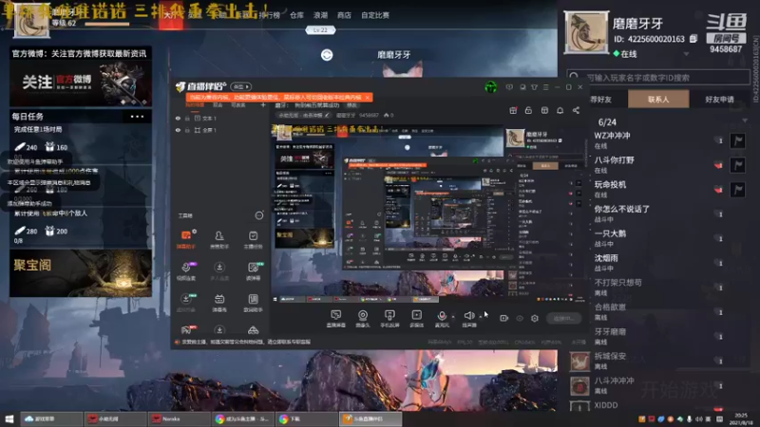Click the toolbox more-options circle icon
760x427 pixels.
pyautogui.click(x=259, y=215)
